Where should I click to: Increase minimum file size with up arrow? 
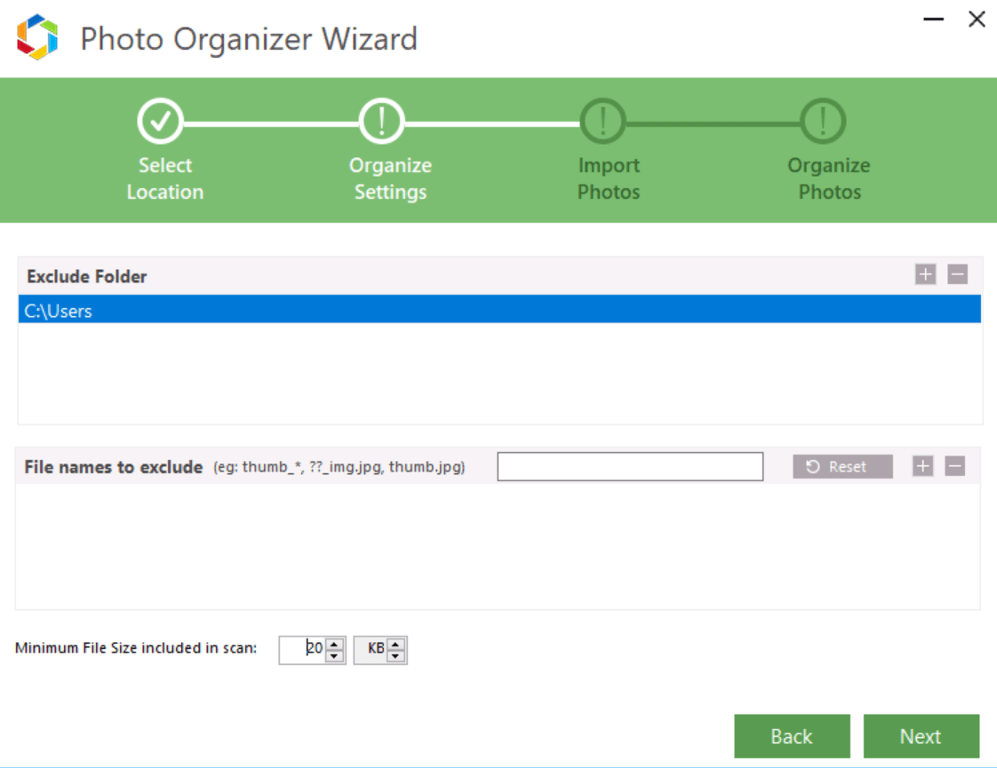coord(334,645)
